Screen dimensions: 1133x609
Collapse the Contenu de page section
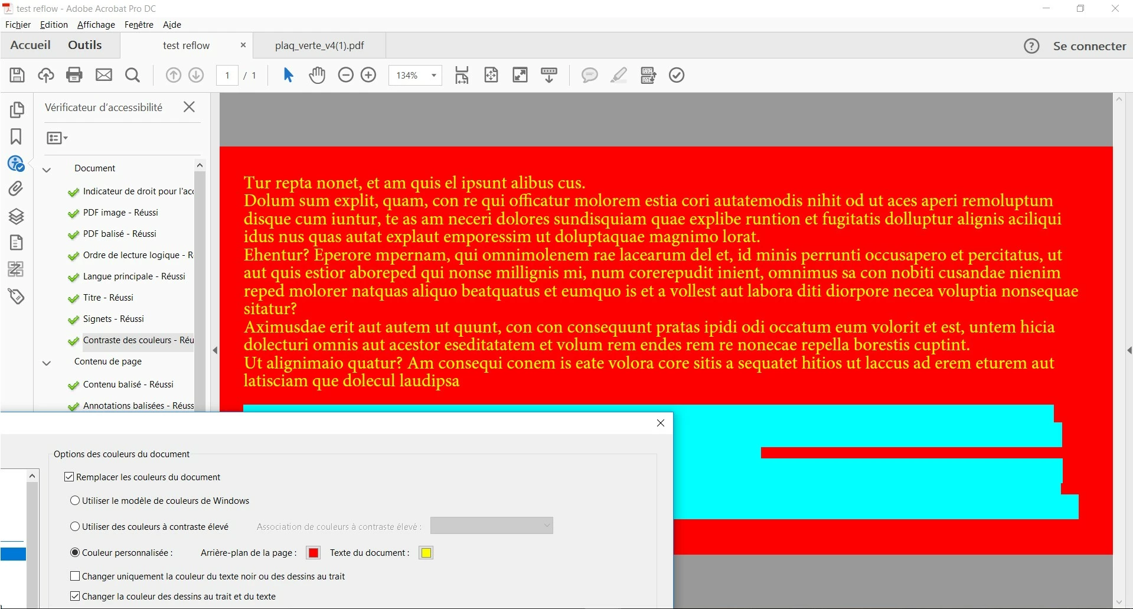coord(47,363)
